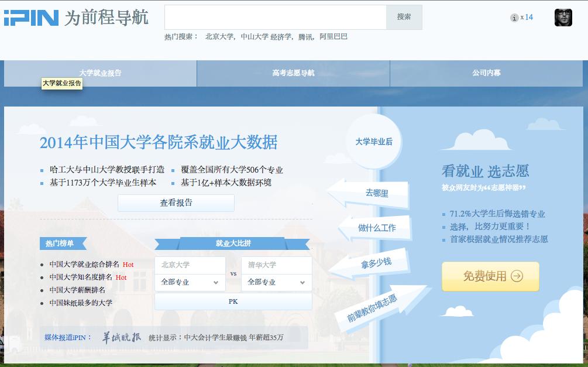
Task: Click the 为前程导航 slogan text
Action: pyautogui.click(x=106, y=18)
